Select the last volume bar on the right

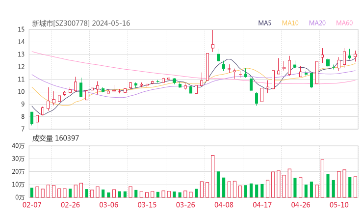(x=355, y=187)
